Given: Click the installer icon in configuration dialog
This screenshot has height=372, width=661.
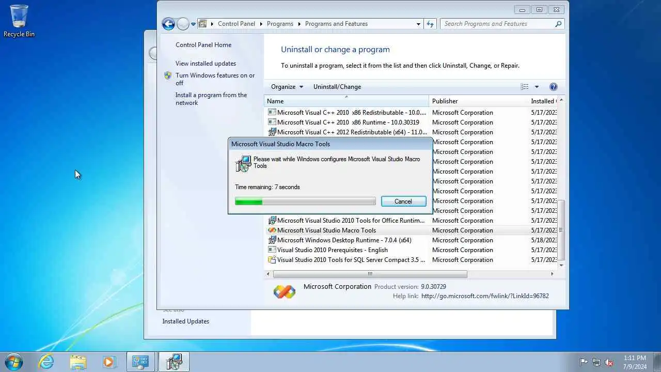Looking at the screenshot, I should pyautogui.click(x=243, y=164).
